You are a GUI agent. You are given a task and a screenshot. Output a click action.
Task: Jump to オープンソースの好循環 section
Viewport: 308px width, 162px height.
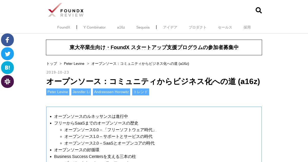click(x=77, y=150)
